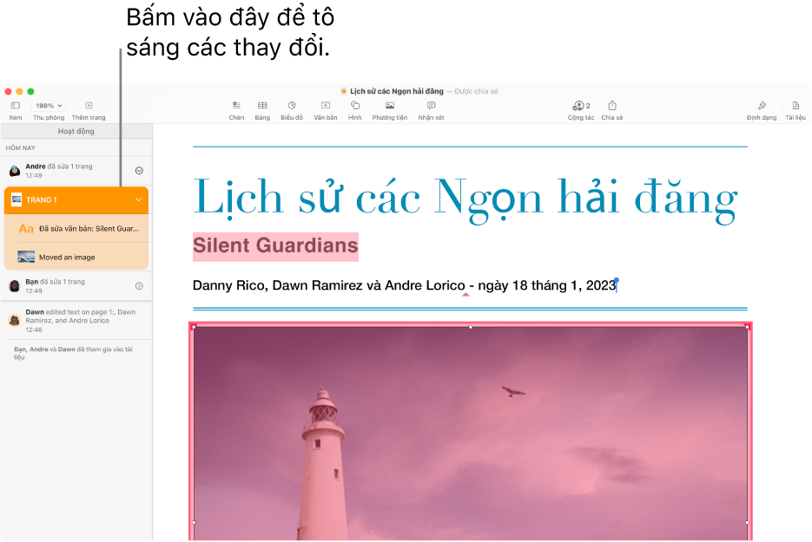812x542 pixels.
Task: Click the HÔM NAY section label
Action: (20, 148)
